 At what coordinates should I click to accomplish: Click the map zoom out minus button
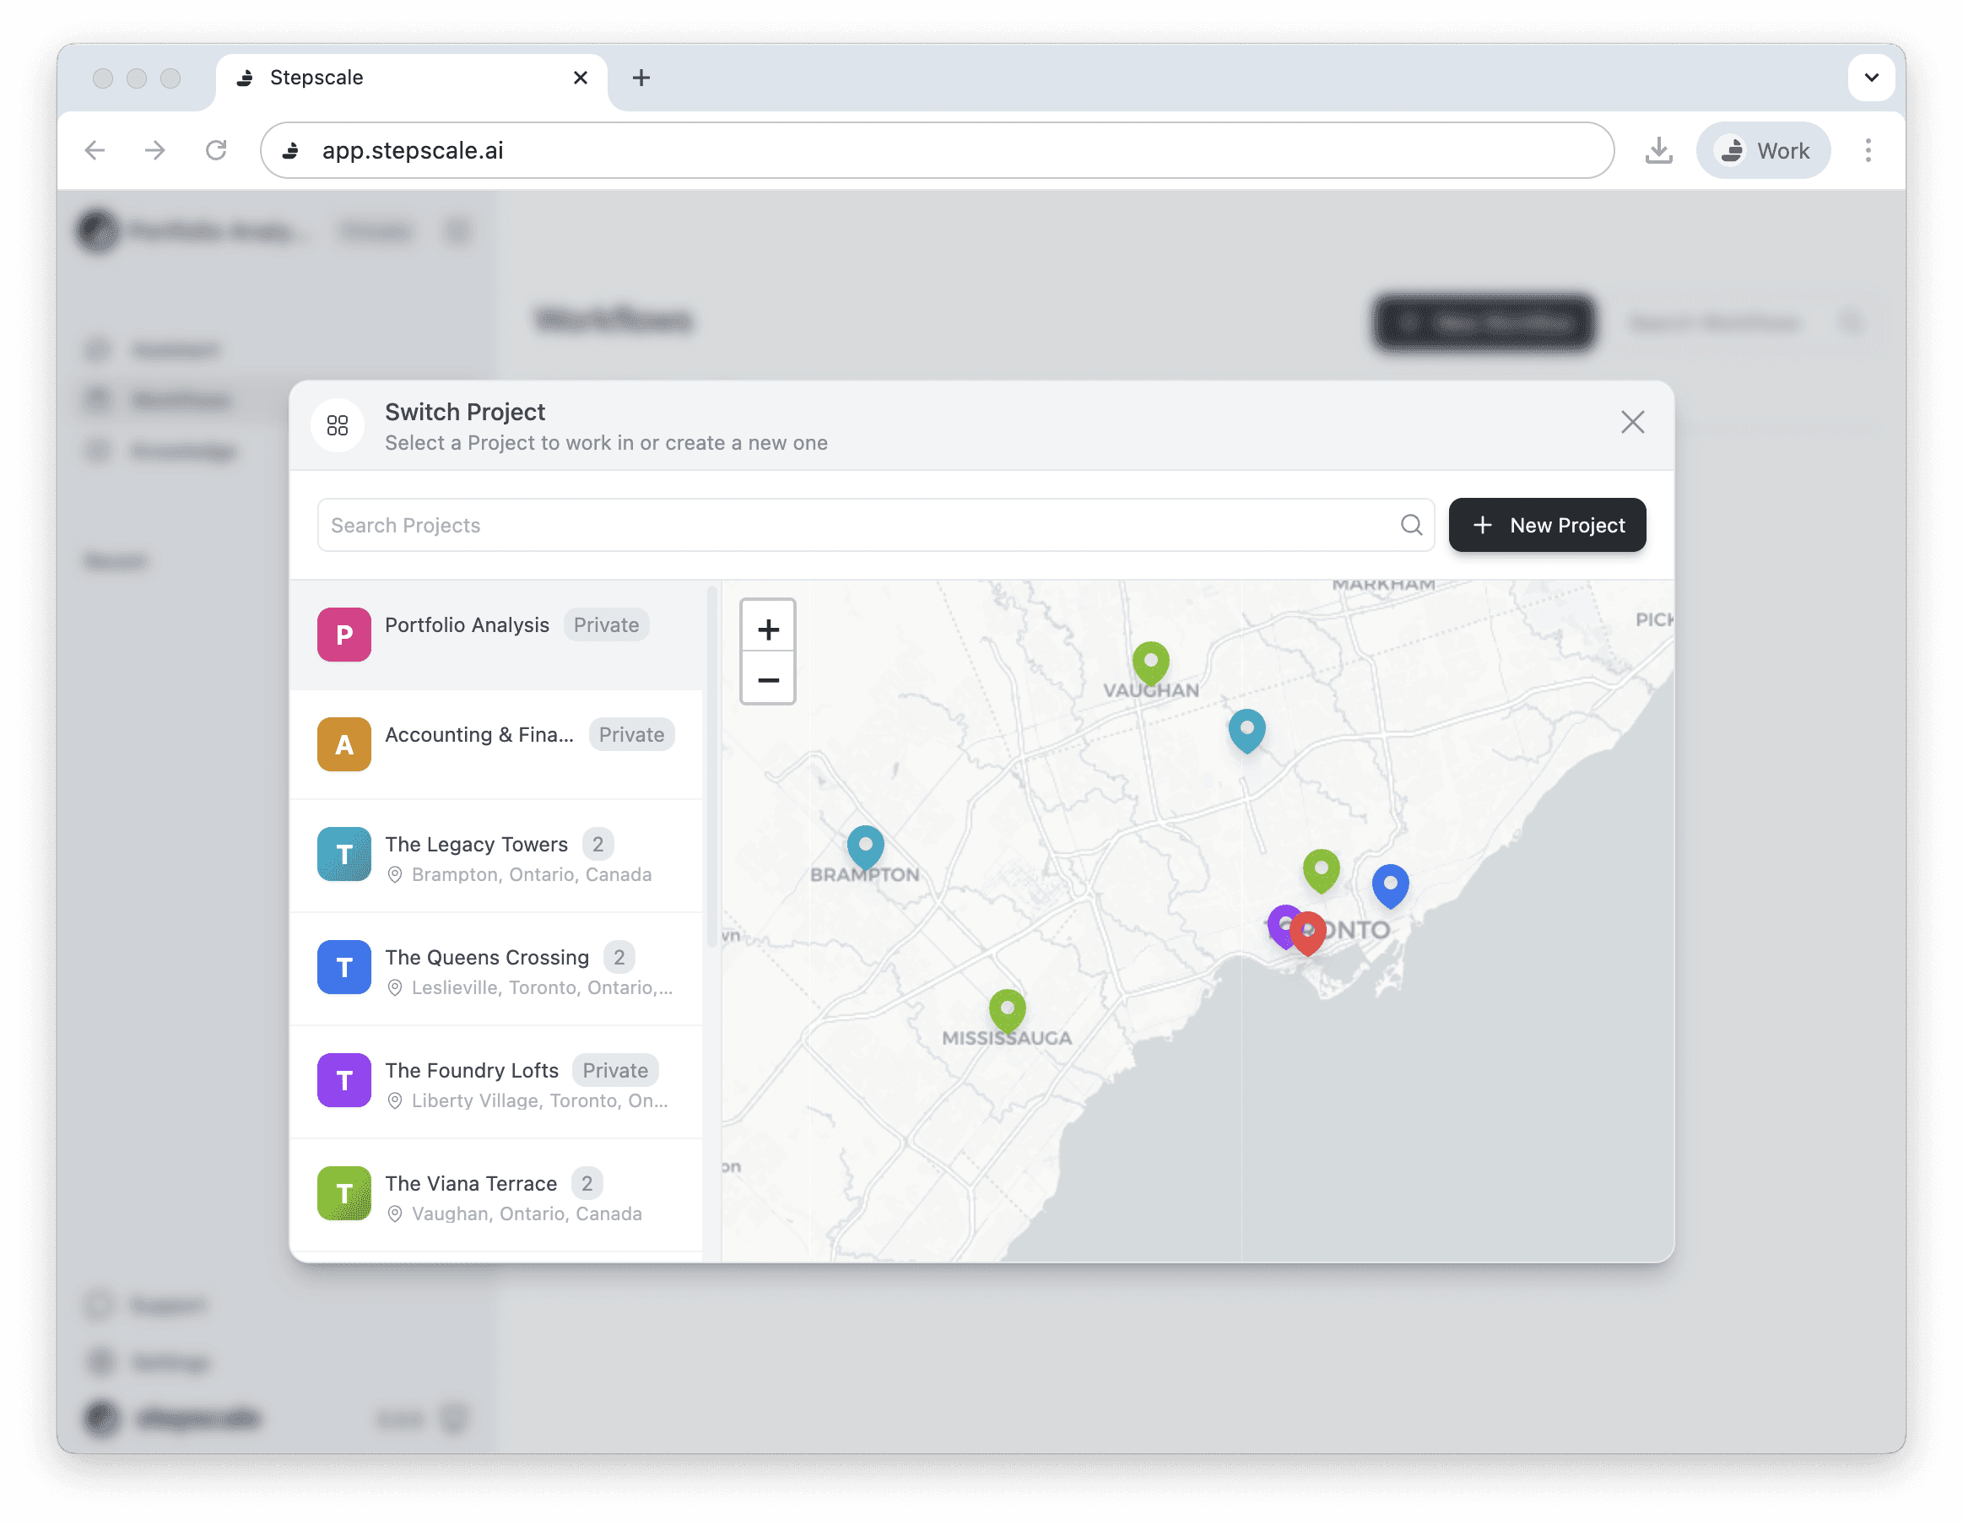(x=768, y=680)
